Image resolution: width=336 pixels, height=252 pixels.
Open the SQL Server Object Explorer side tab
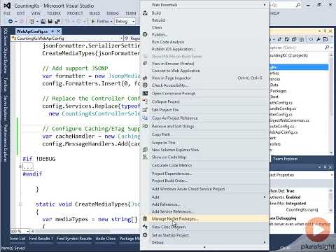pos(6,50)
